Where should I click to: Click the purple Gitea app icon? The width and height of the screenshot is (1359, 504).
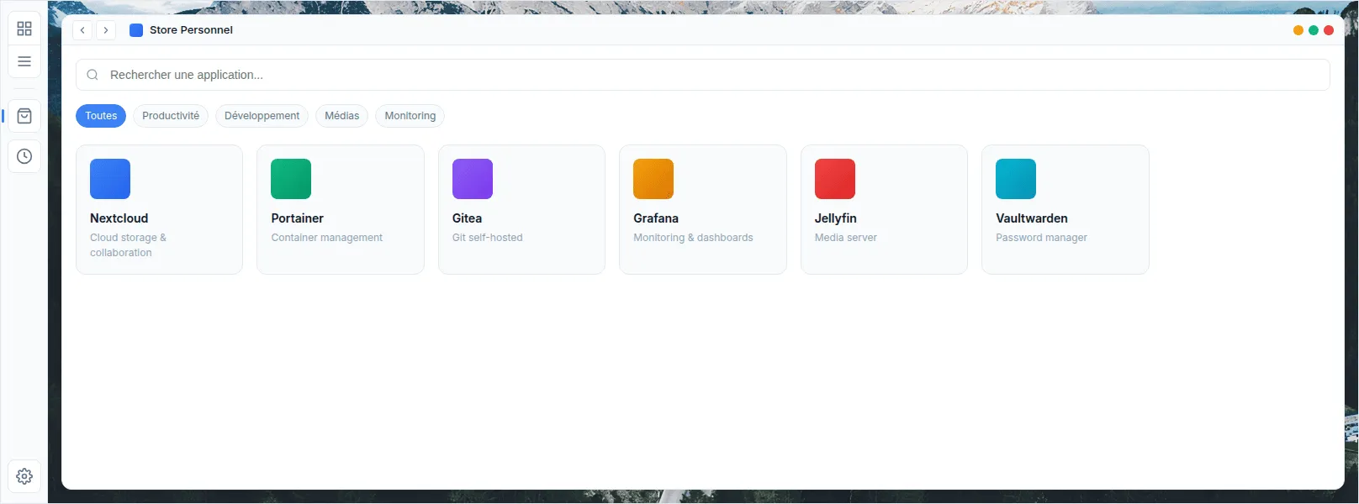[x=473, y=179]
